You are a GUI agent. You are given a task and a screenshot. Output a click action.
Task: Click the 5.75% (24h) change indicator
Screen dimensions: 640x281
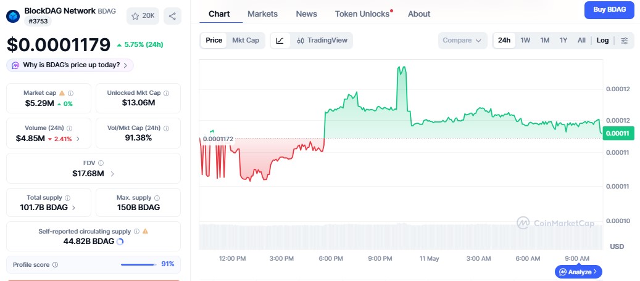click(x=139, y=44)
